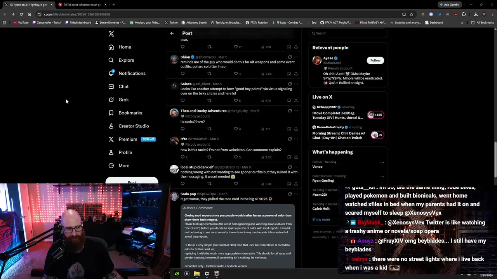Viewport: 497px width, 279px height.
Task: Open Grok from the sidebar
Action: tap(118, 100)
